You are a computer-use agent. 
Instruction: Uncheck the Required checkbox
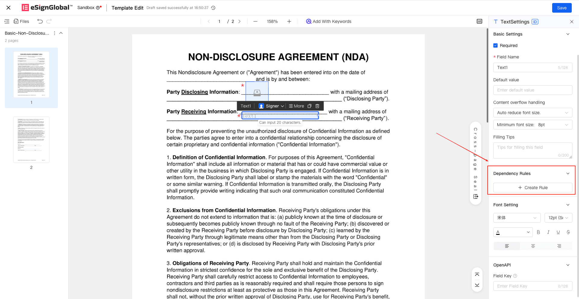pyautogui.click(x=495, y=45)
